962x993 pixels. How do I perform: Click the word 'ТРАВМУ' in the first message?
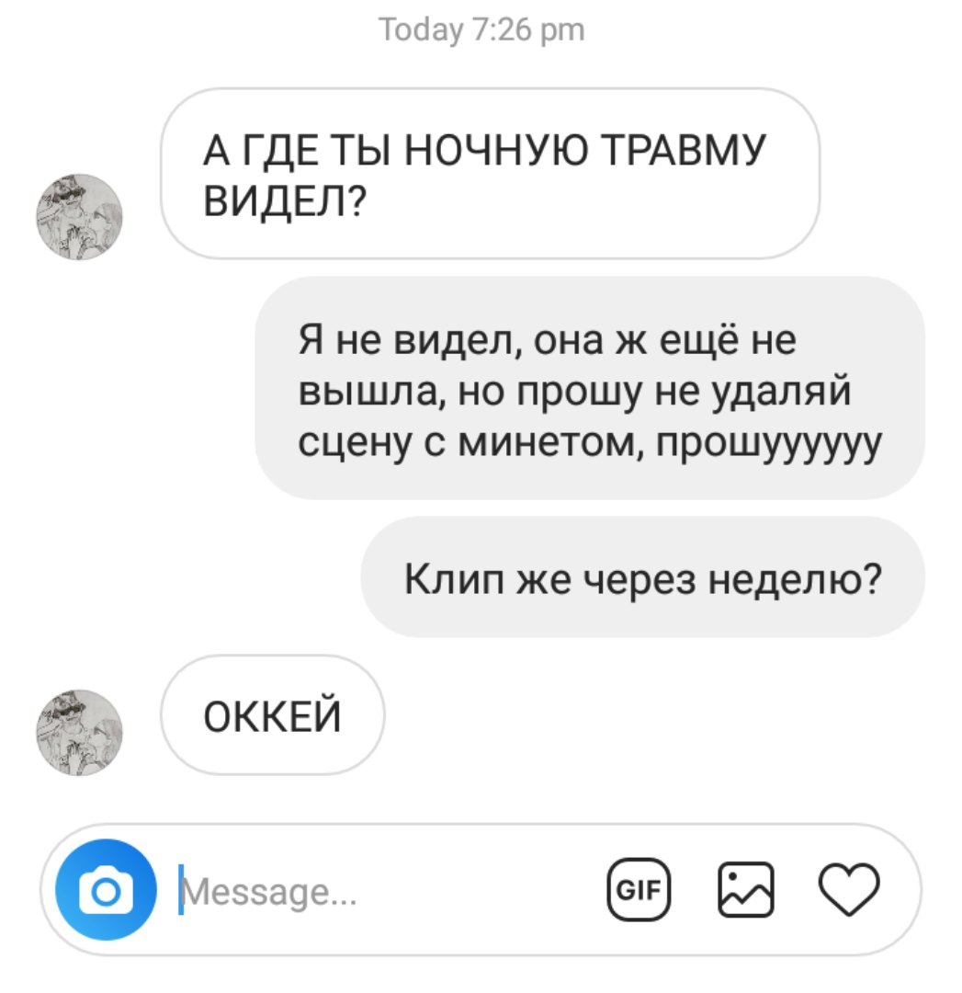683,151
